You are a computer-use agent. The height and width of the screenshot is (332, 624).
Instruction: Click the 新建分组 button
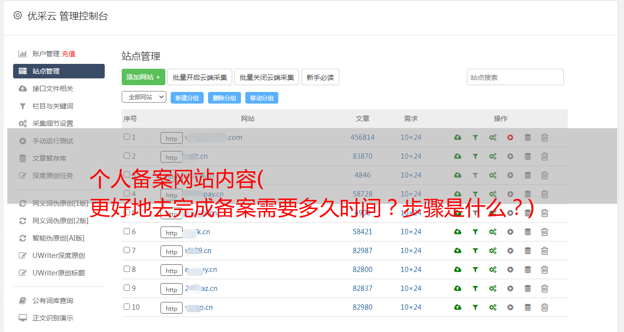[x=187, y=98]
